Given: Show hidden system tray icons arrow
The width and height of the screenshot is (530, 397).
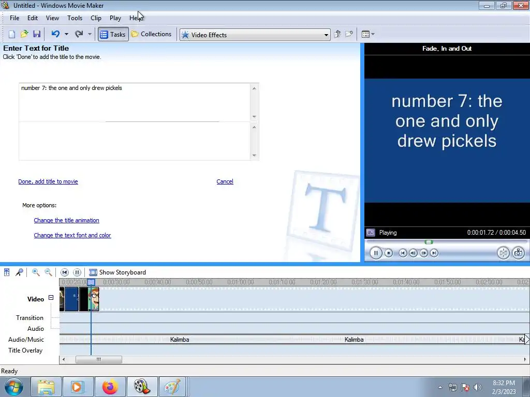Looking at the screenshot, I should [440, 387].
